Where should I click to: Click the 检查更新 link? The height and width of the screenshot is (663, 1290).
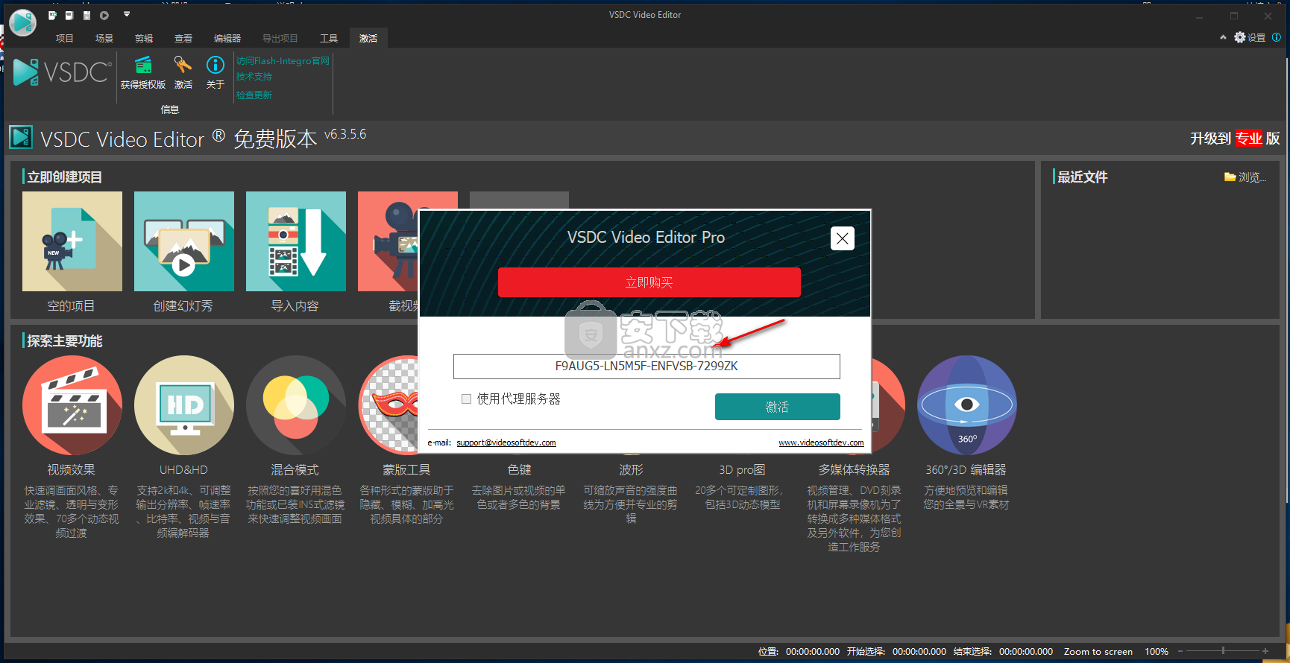click(254, 95)
